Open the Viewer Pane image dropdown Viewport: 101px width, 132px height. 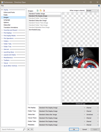coord(62,118)
